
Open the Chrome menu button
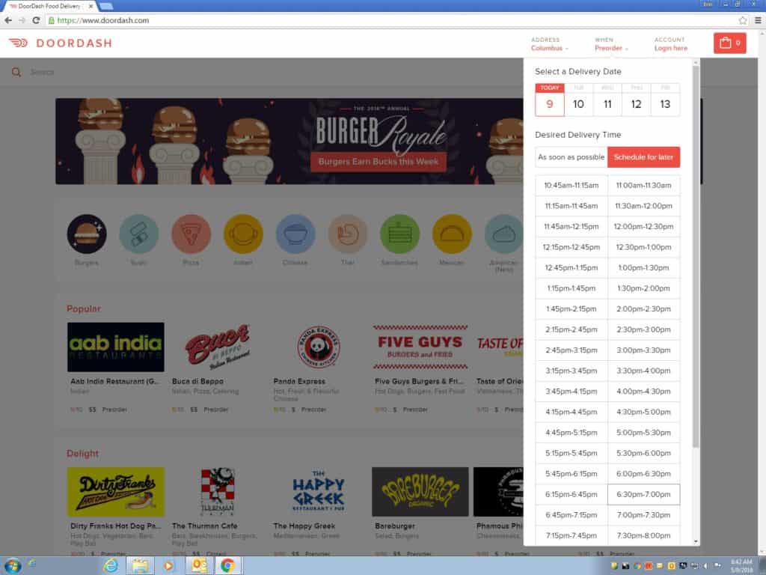(x=758, y=20)
